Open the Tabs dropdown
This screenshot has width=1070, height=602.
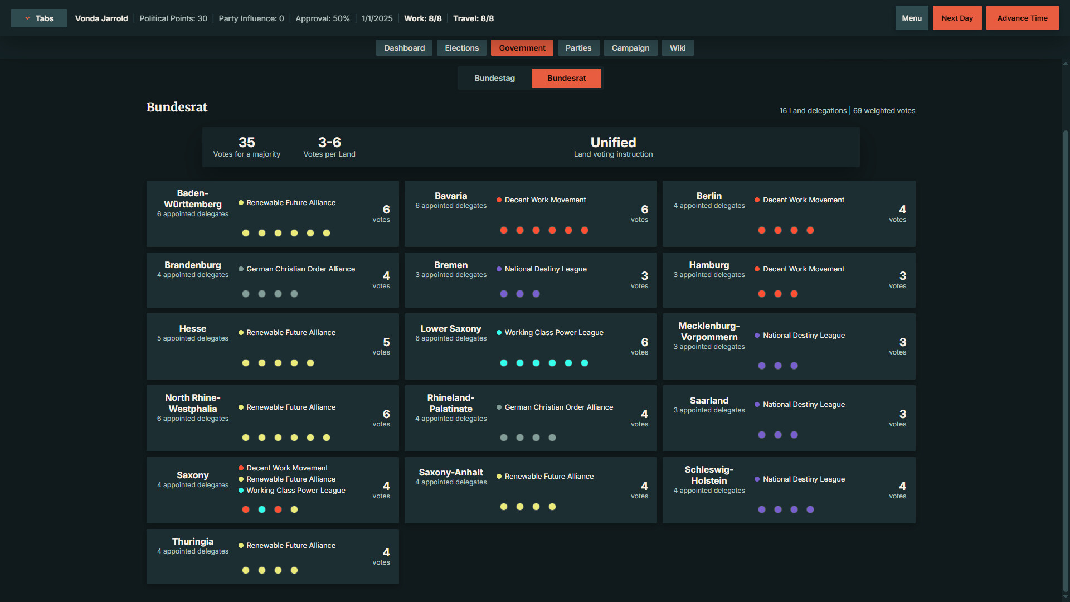coord(39,18)
